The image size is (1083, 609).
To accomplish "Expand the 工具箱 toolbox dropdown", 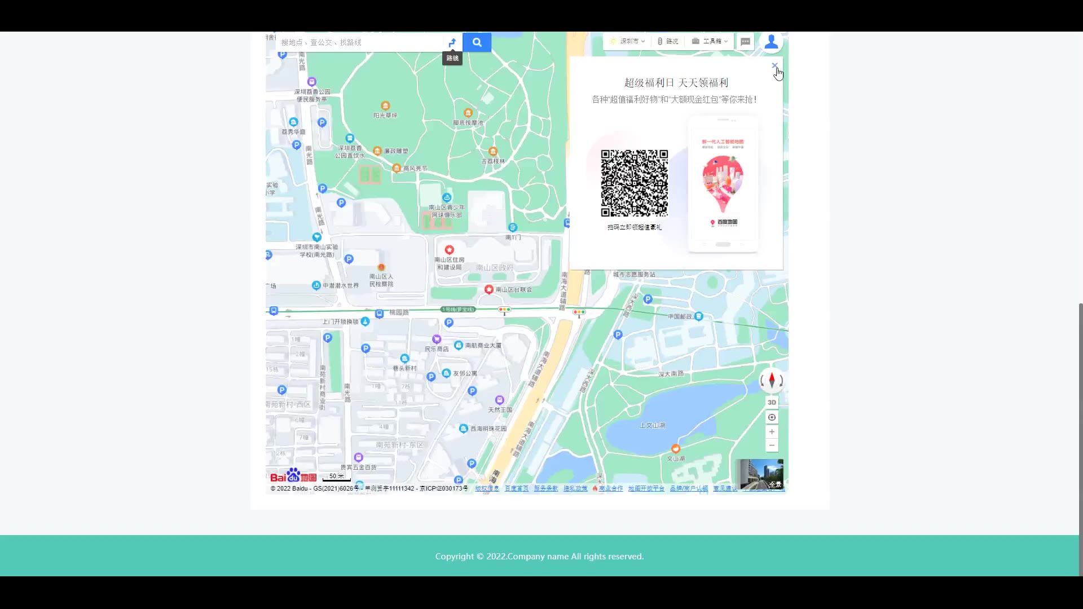I will pos(710,41).
